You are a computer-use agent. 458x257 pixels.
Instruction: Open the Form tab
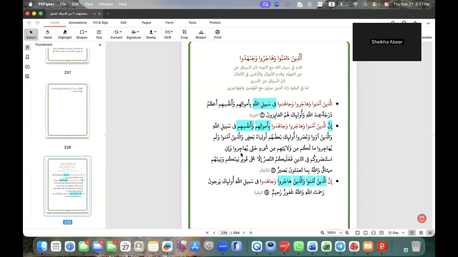[x=169, y=22]
